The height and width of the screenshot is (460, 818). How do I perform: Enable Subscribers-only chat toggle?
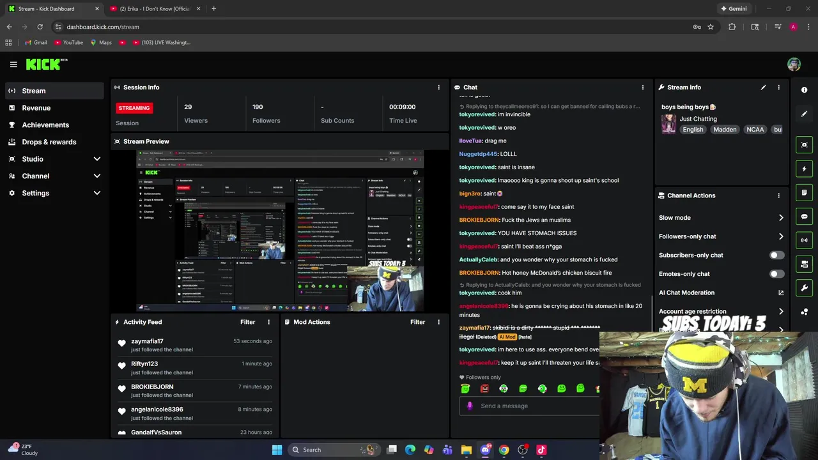[x=776, y=255]
